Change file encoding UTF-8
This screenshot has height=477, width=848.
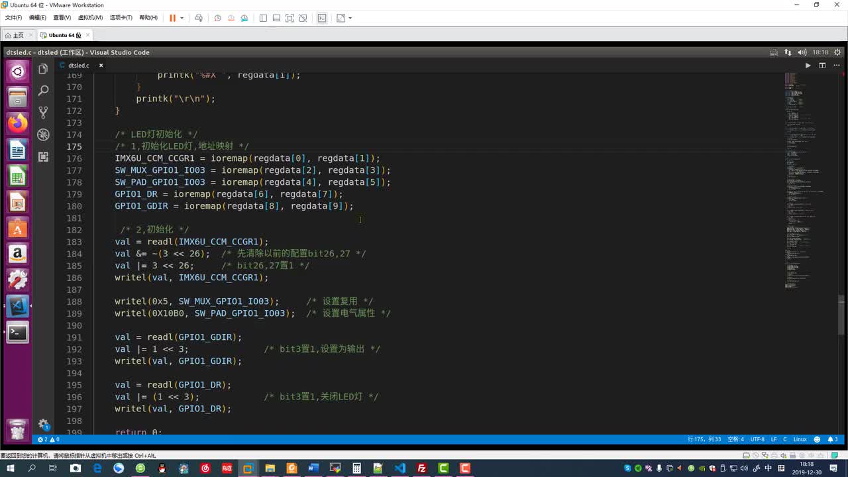[x=757, y=439]
